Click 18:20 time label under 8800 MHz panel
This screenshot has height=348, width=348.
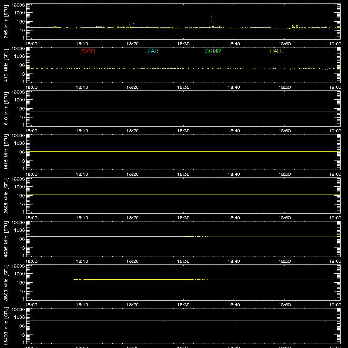point(133,305)
